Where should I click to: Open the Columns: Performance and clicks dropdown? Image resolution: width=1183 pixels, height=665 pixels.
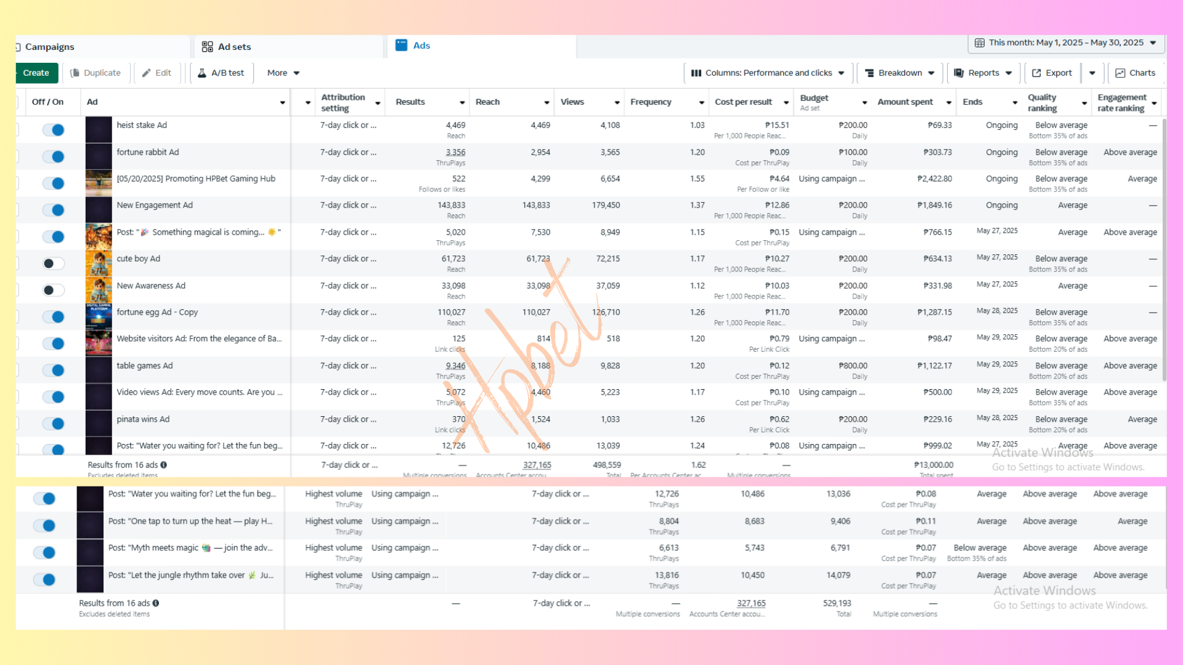(768, 73)
